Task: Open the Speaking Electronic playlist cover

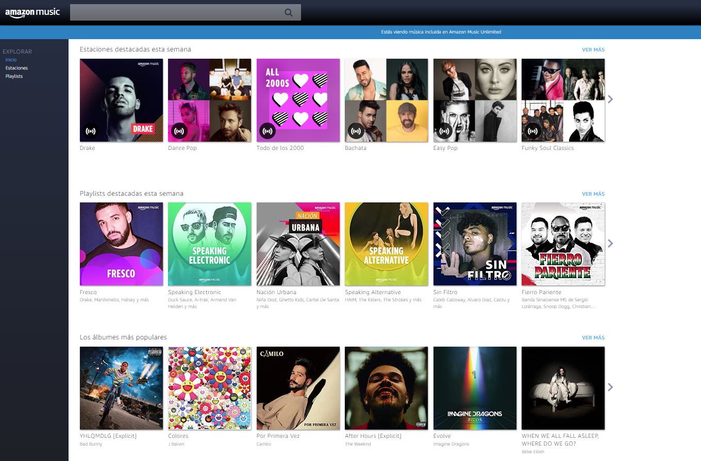Action: tap(210, 244)
